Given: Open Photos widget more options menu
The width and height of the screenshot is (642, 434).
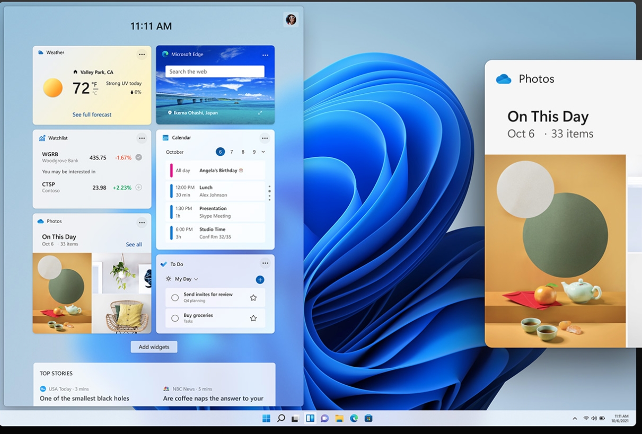Looking at the screenshot, I should click(x=142, y=223).
